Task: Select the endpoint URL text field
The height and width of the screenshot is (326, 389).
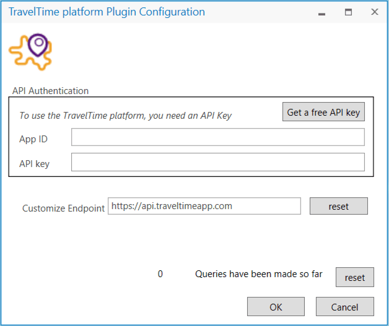Action: click(x=204, y=206)
